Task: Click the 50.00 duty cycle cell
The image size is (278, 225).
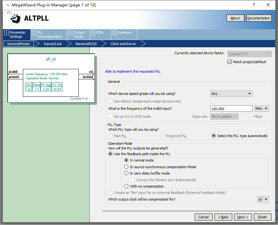Action: (57, 89)
